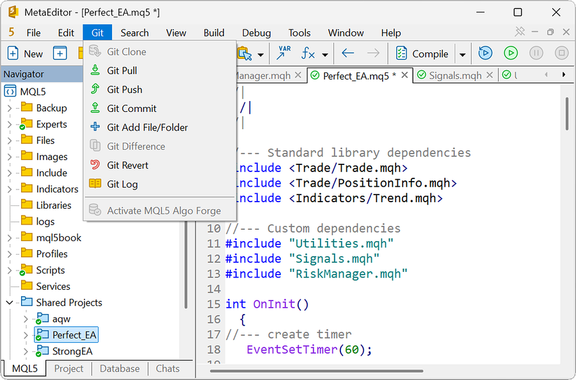Click the New button label
This screenshot has width=576, height=380.
click(x=33, y=54)
